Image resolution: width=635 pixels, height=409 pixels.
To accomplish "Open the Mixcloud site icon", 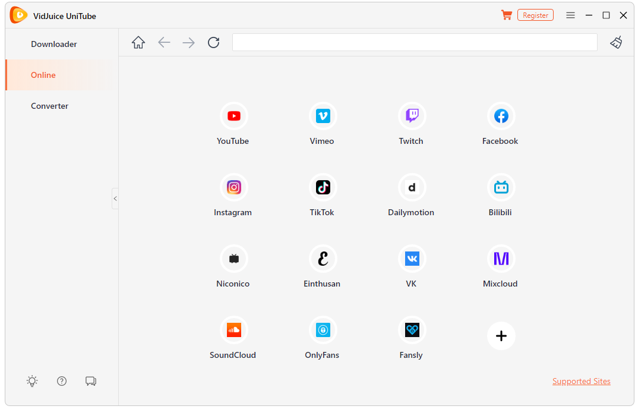I will 501,259.
